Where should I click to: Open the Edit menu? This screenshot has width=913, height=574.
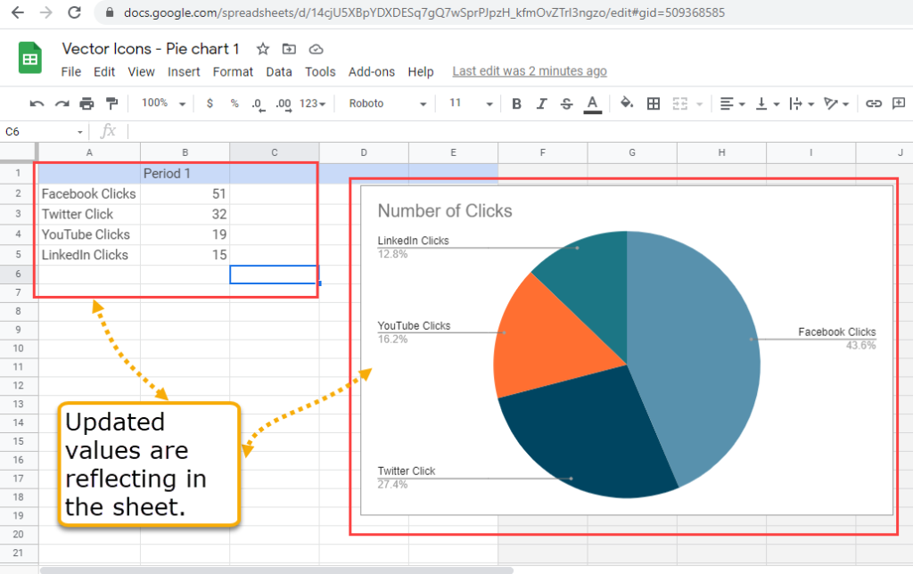click(x=104, y=71)
